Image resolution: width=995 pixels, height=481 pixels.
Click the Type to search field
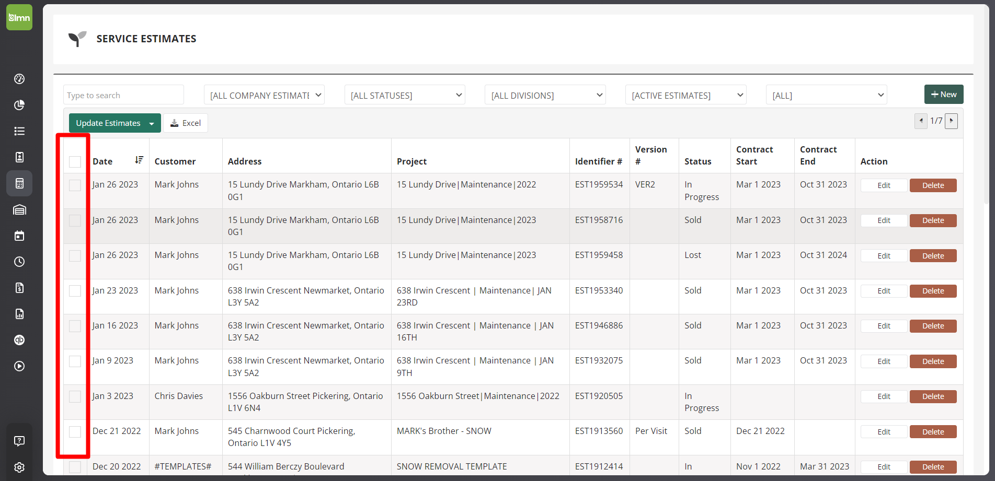point(123,95)
